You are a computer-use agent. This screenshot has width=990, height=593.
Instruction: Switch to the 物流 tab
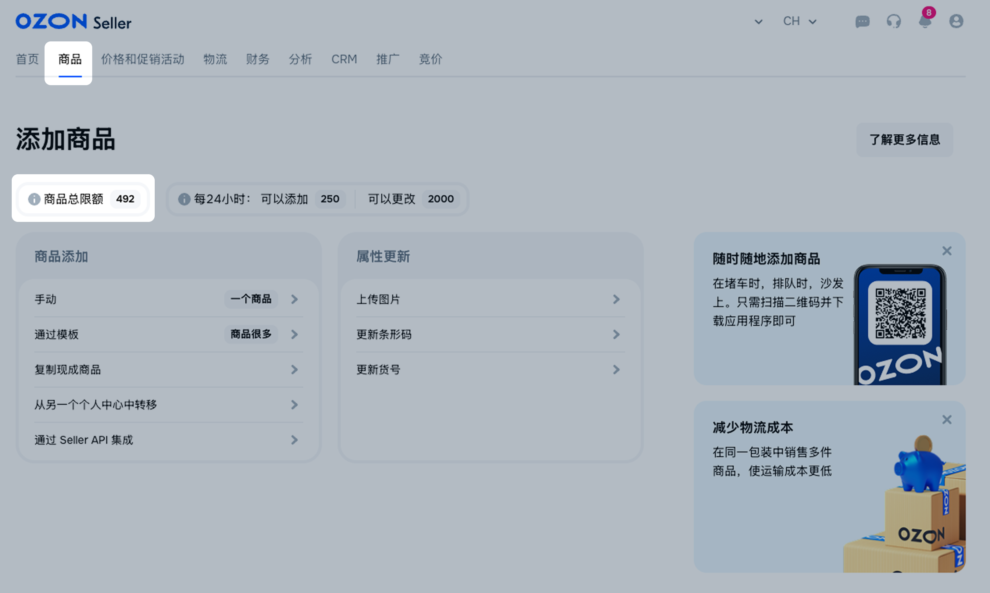click(x=215, y=59)
